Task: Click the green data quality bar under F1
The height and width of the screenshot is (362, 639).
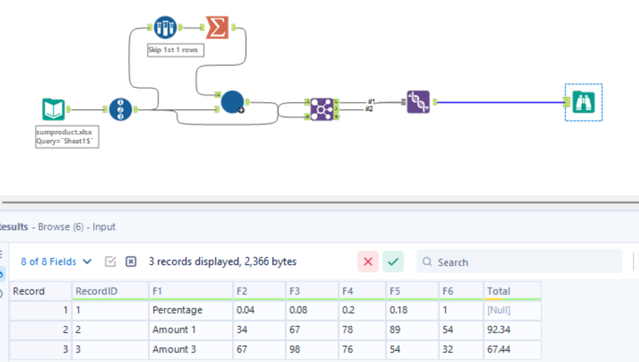Action: 190,299
